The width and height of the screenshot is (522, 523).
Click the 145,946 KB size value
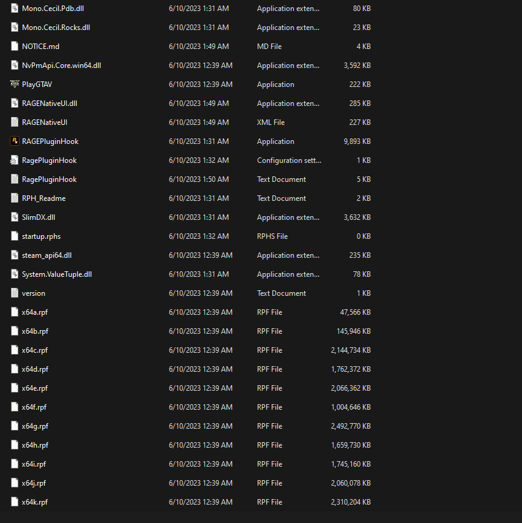[354, 331]
